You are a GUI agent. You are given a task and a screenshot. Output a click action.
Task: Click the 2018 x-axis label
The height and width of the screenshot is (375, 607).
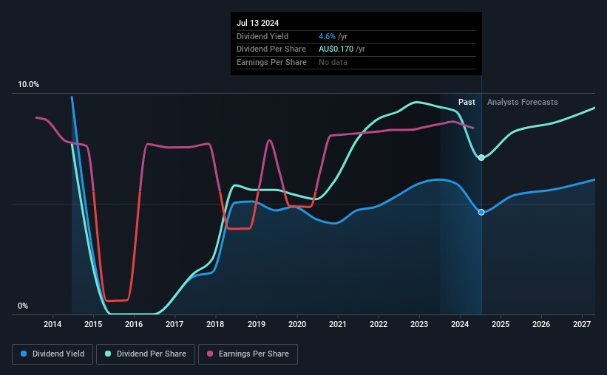215,324
